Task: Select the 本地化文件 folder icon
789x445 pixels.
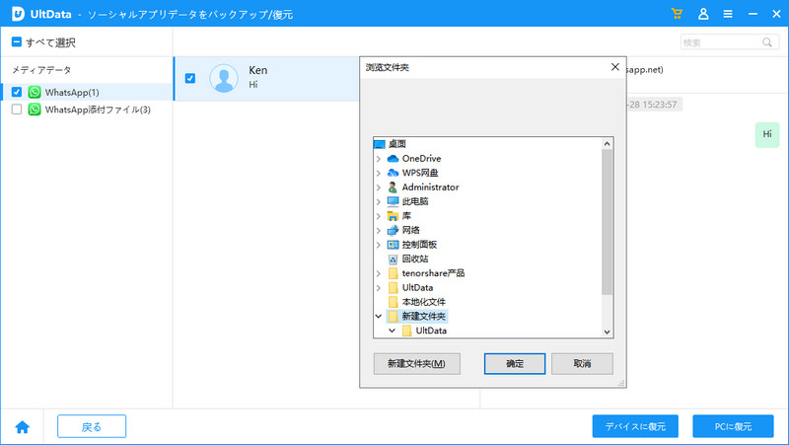Action: (x=394, y=302)
